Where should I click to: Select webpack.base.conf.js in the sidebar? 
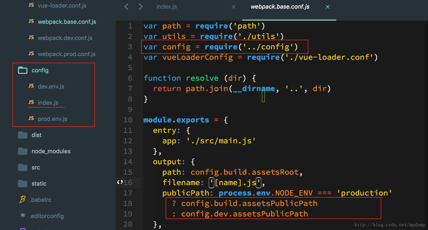tap(67, 22)
